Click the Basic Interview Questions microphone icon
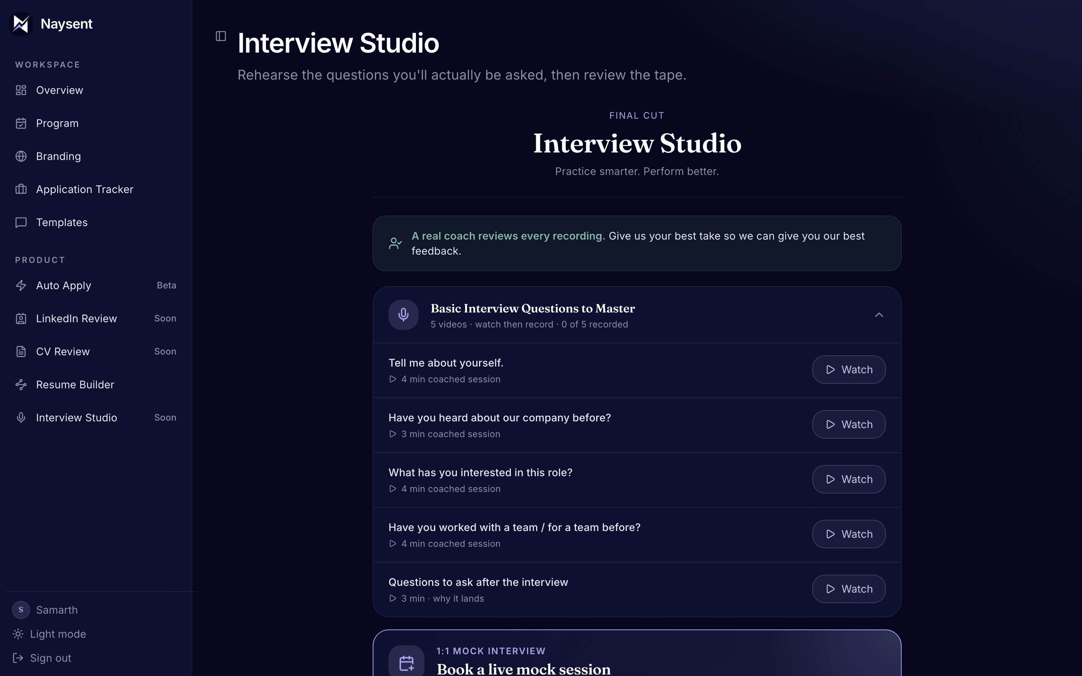This screenshot has height=676, width=1082. tap(403, 315)
